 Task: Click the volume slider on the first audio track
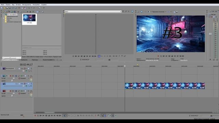click(14, 78)
